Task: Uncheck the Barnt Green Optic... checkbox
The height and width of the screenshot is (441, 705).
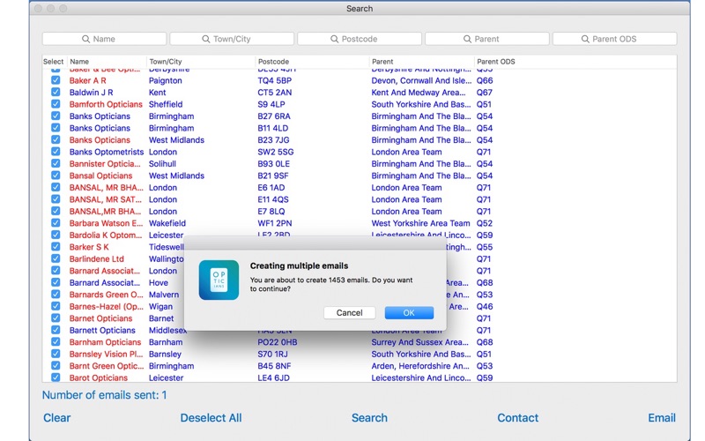Action: pyautogui.click(x=56, y=365)
